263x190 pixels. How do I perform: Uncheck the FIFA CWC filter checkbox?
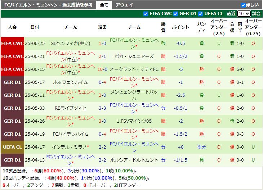pyautogui.click(x=146, y=14)
